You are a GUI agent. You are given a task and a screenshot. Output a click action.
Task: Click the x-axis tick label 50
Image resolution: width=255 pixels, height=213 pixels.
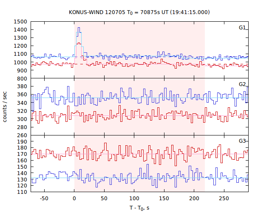[x=104, y=199]
